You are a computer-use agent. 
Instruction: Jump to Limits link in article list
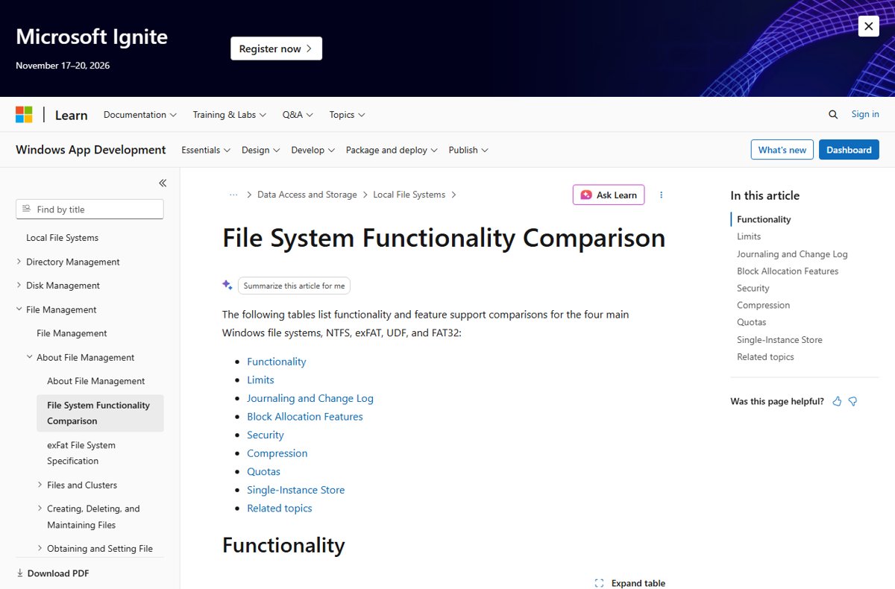[260, 379]
